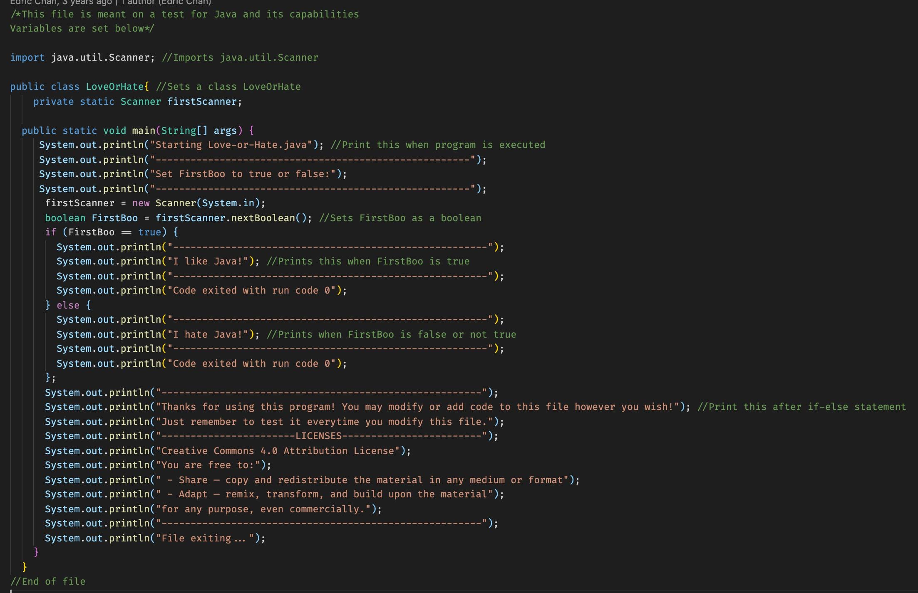The height and width of the screenshot is (593, 918).
Task: Click the 'firstScanner' field declaration
Action: (x=202, y=101)
